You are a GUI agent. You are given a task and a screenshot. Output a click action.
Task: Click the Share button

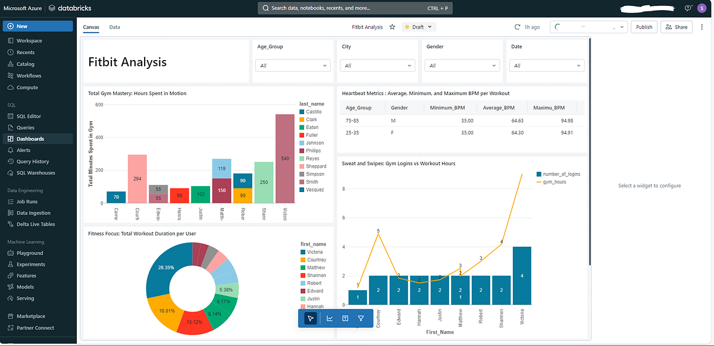coord(676,27)
